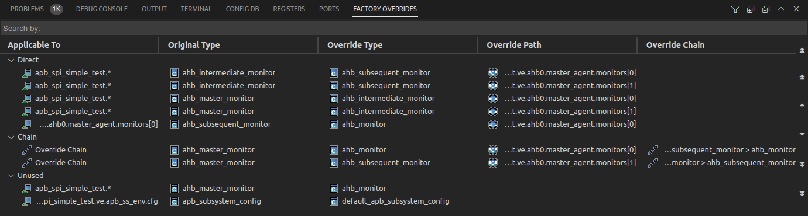The width and height of the screenshot is (808, 216).
Task: Sort by Override Path column header
Action: (x=514, y=45)
